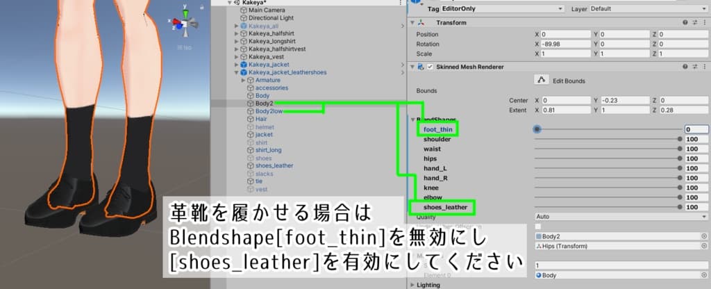
Task: Click the shoes_leather blendshape slider
Action: pos(608,207)
